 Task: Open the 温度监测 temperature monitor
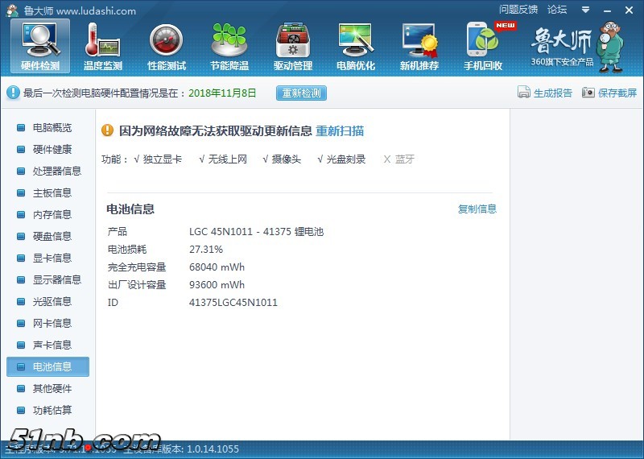tap(103, 46)
